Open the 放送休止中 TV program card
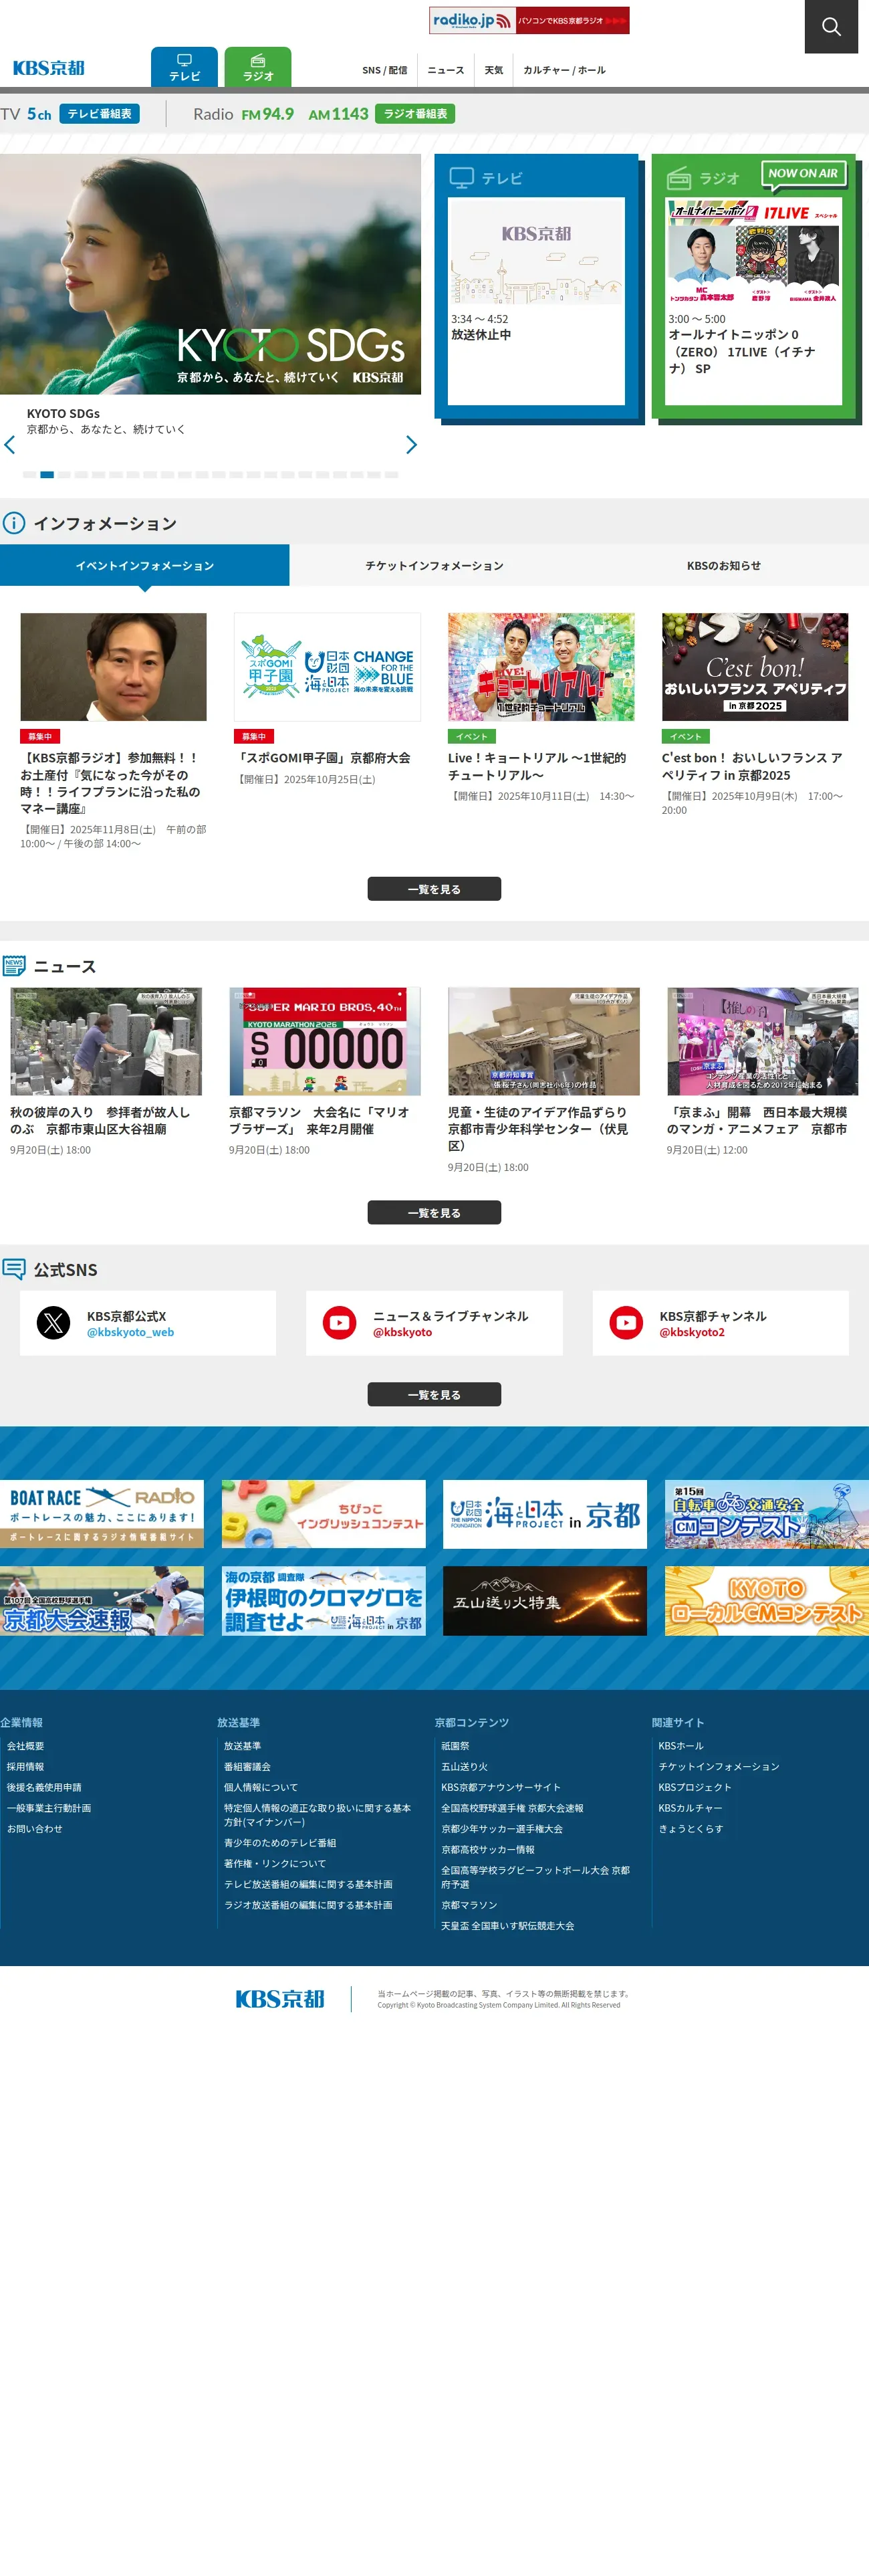869x2576 pixels. click(536, 300)
